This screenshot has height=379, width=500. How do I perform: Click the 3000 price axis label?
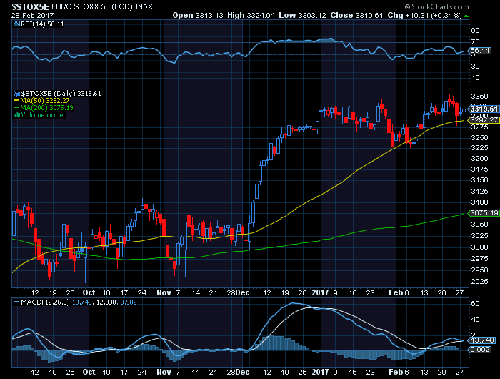(x=479, y=247)
